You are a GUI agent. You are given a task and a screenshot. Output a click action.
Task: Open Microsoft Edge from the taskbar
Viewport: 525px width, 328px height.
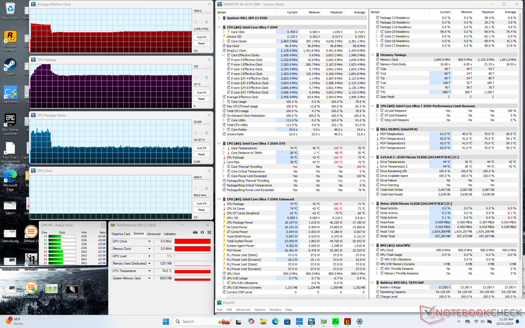tap(275, 321)
